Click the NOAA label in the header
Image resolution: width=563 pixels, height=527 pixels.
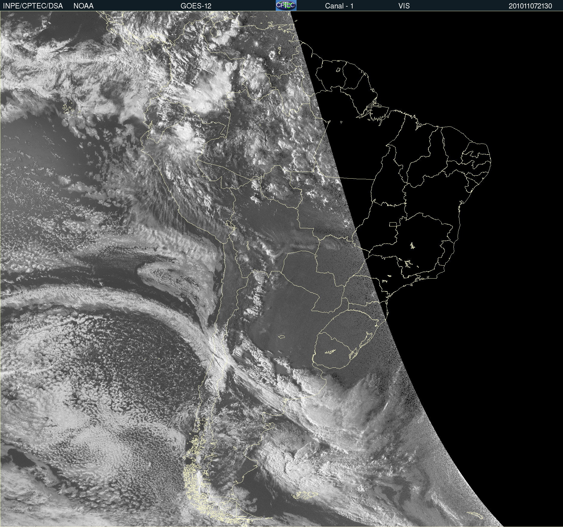point(83,6)
